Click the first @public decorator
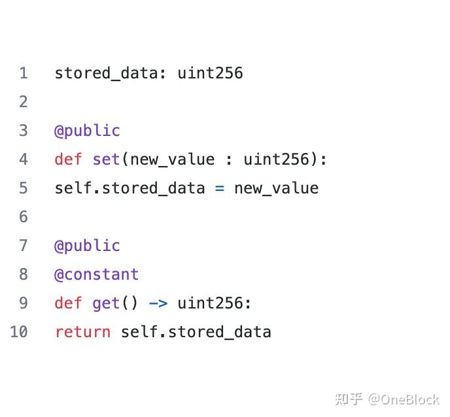The height and width of the screenshot is (417, 450). click(87, 131)
